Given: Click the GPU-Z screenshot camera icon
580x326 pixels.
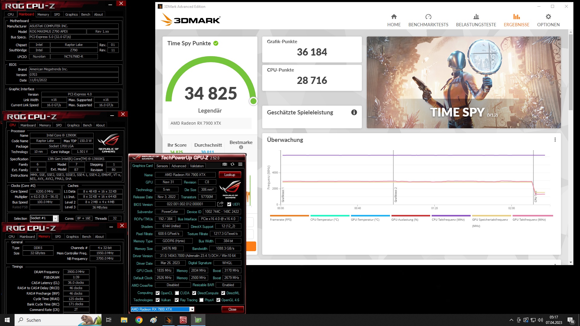Looking at the screenshot, I should 224,165.
